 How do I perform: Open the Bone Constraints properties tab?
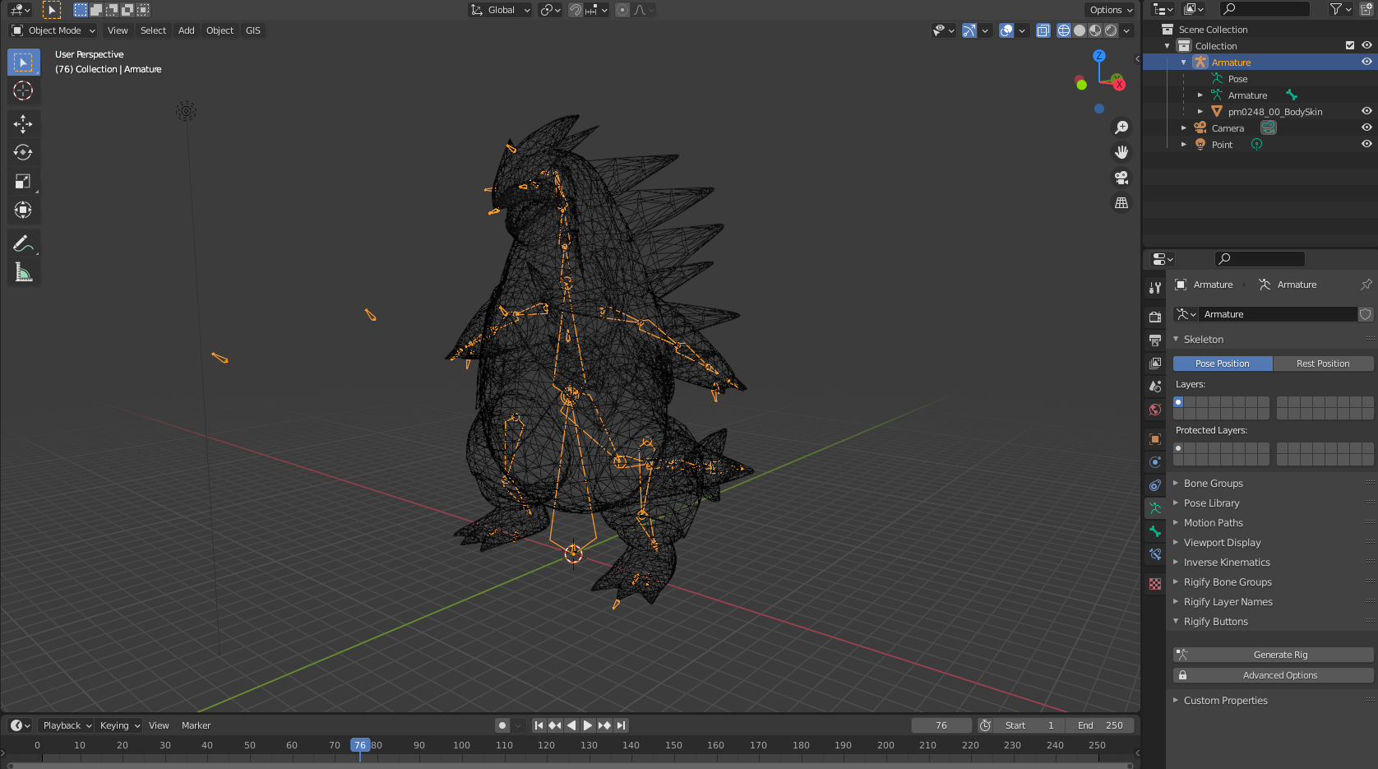click(1155, 554)
